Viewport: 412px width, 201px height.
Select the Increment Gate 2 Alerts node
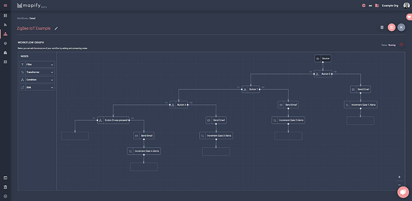288,120
